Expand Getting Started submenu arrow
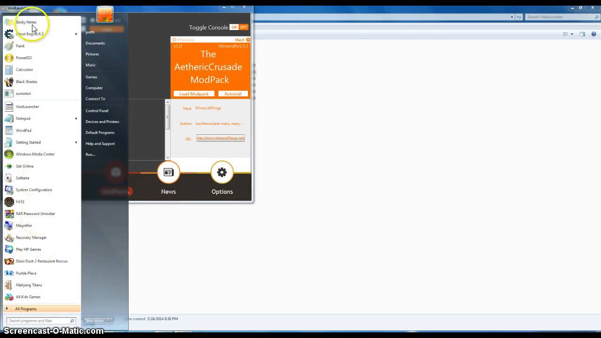The image size is (601, 338). click(x=76, y=142)
